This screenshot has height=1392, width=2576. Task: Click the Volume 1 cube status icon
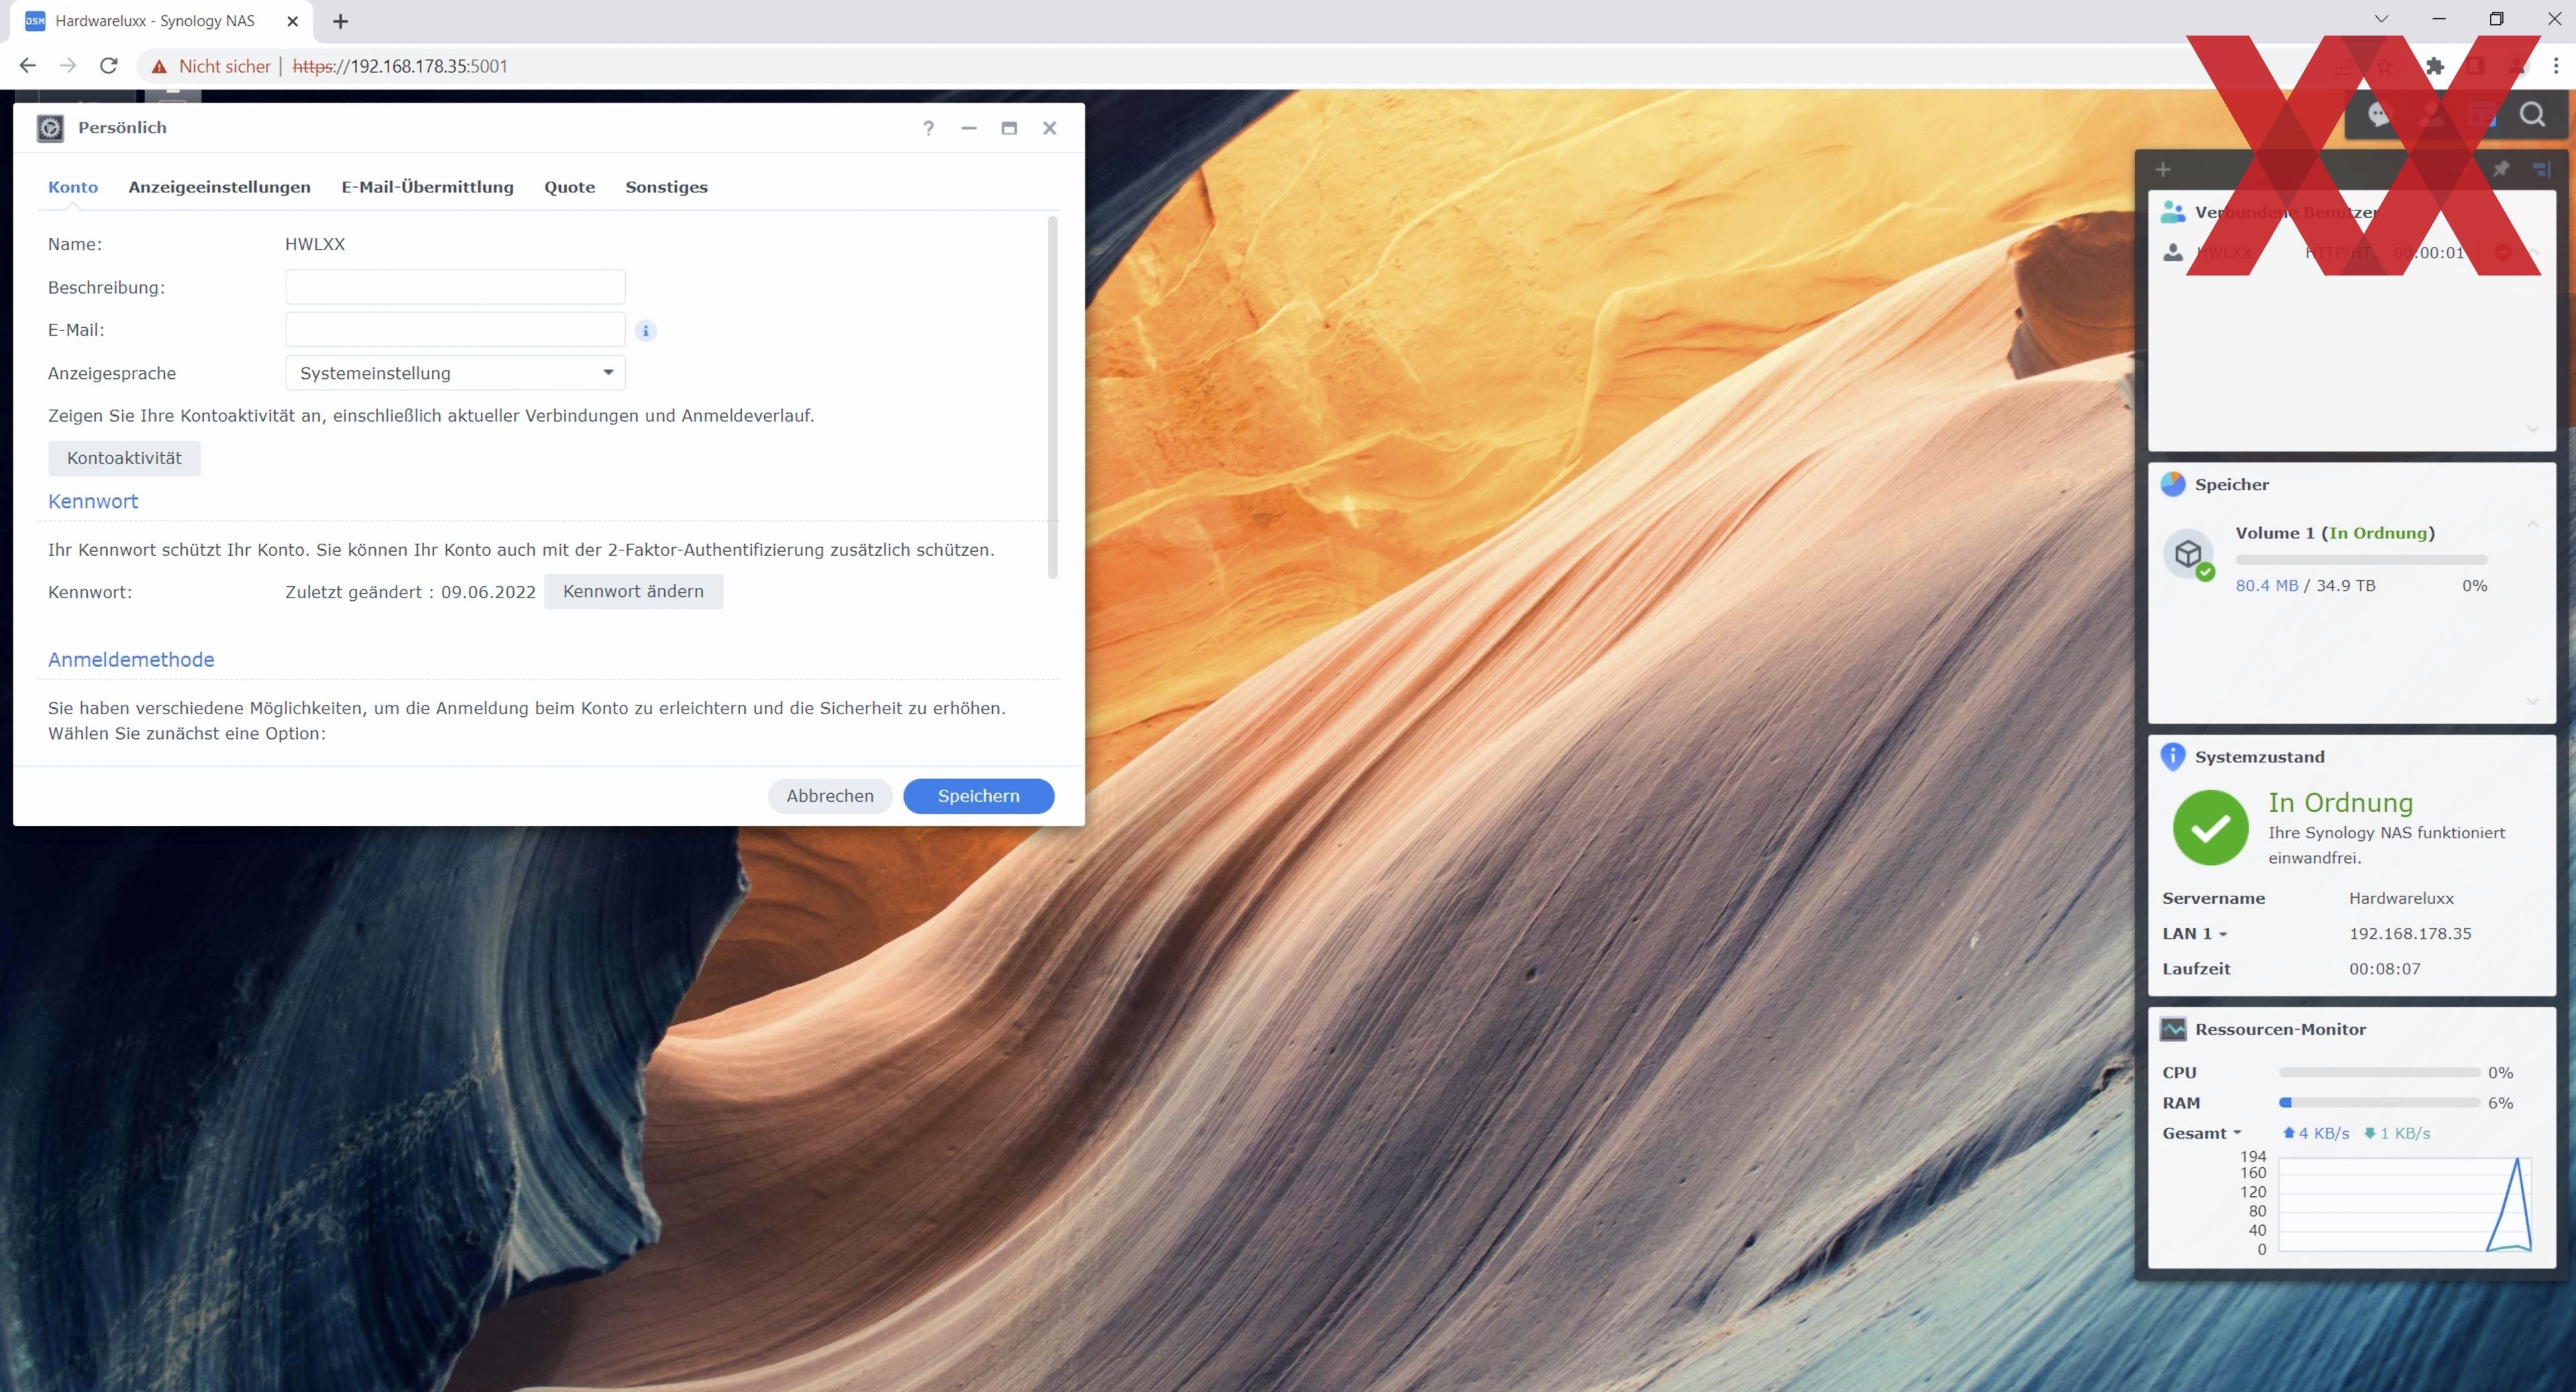[2189, 555]
